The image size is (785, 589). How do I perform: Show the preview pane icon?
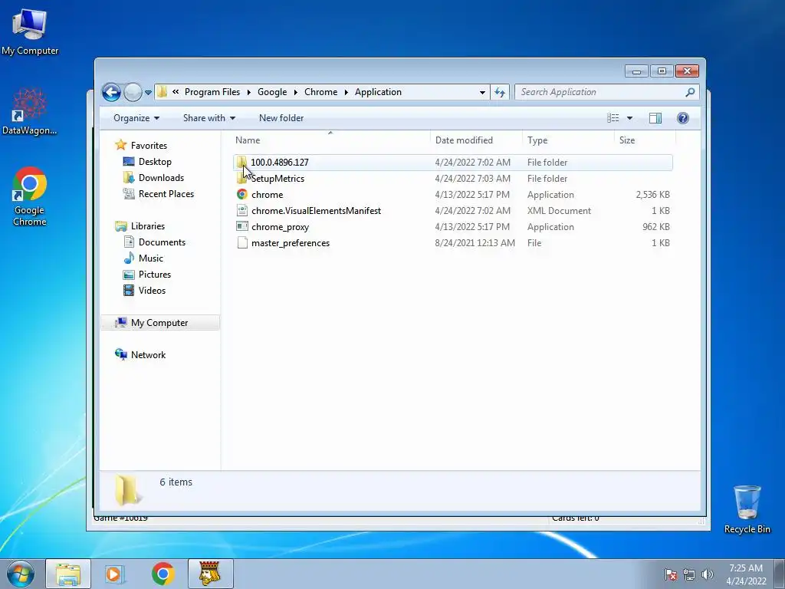655,118
